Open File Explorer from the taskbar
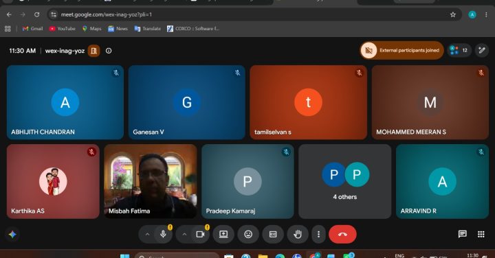The height and width of the screenshot is (258, 495). [x=263, y=256]
